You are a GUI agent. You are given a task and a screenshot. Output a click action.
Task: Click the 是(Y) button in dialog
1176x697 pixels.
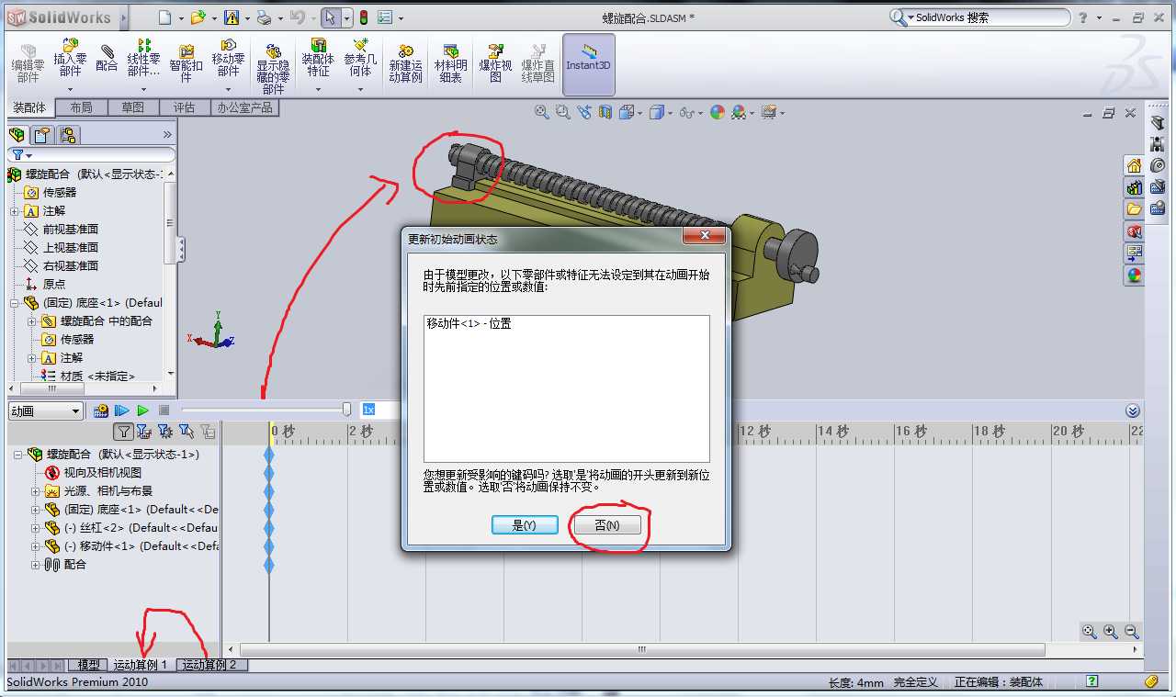(x=524, y=525)
